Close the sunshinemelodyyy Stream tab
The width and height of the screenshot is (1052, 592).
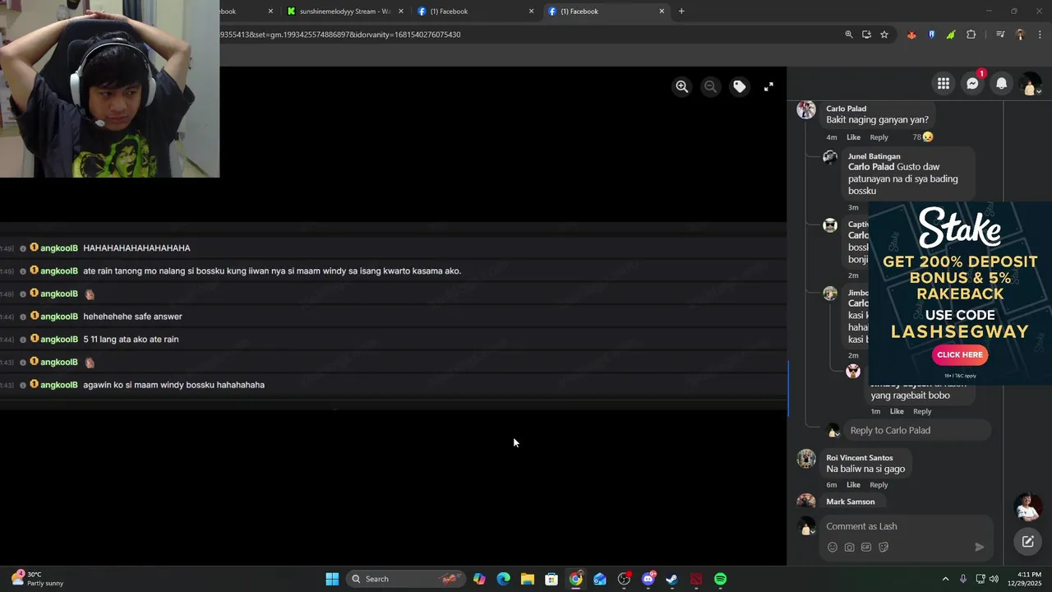point(401,12)
